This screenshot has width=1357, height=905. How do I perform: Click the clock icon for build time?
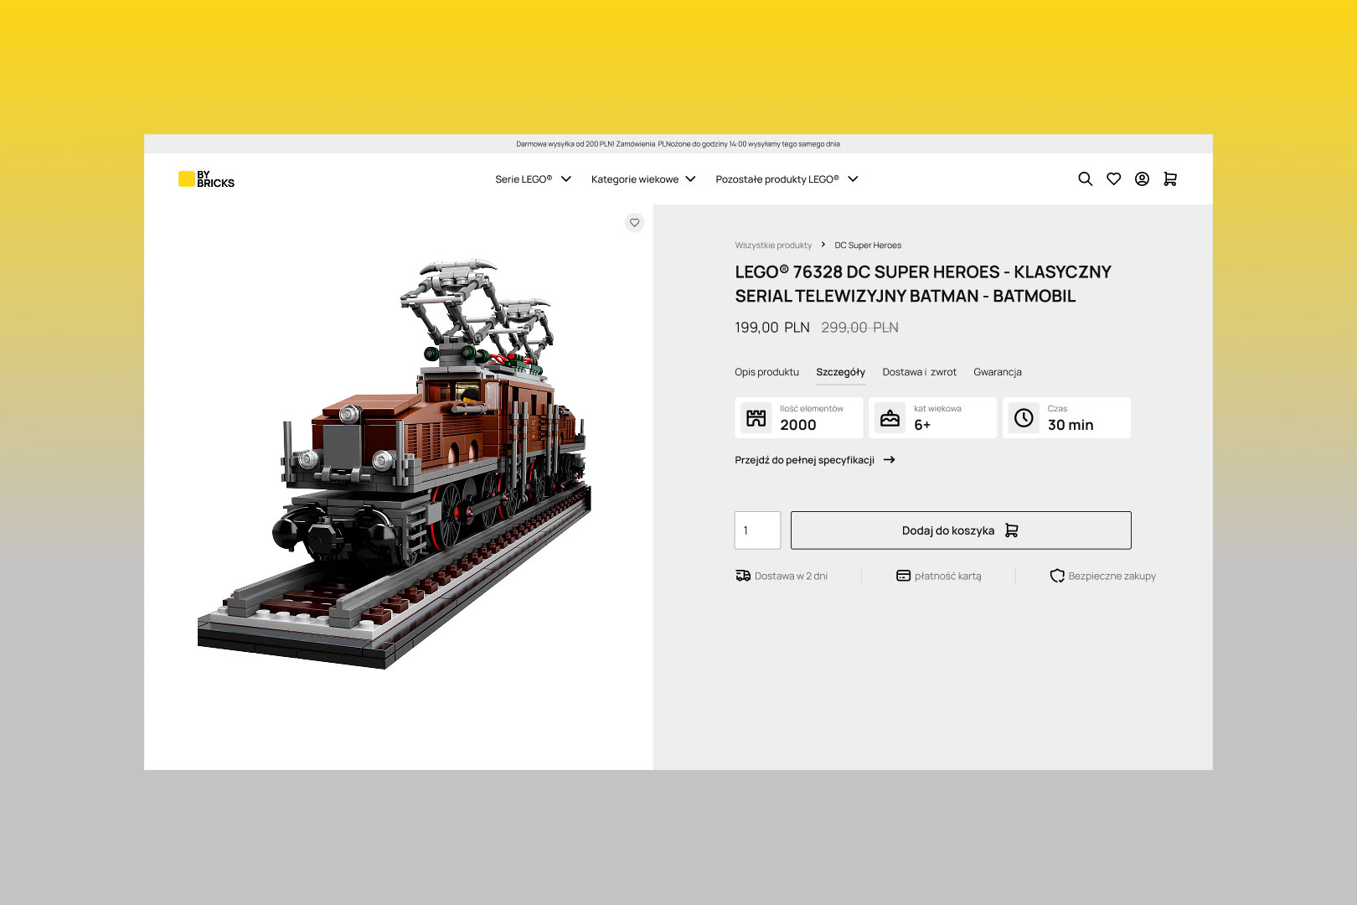tap(1024, 417)
